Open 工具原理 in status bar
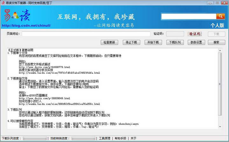 point(105,138)
